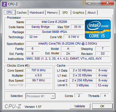Switch to the Memory tab
Screen dimensions: 116x112
click(52, 13)
